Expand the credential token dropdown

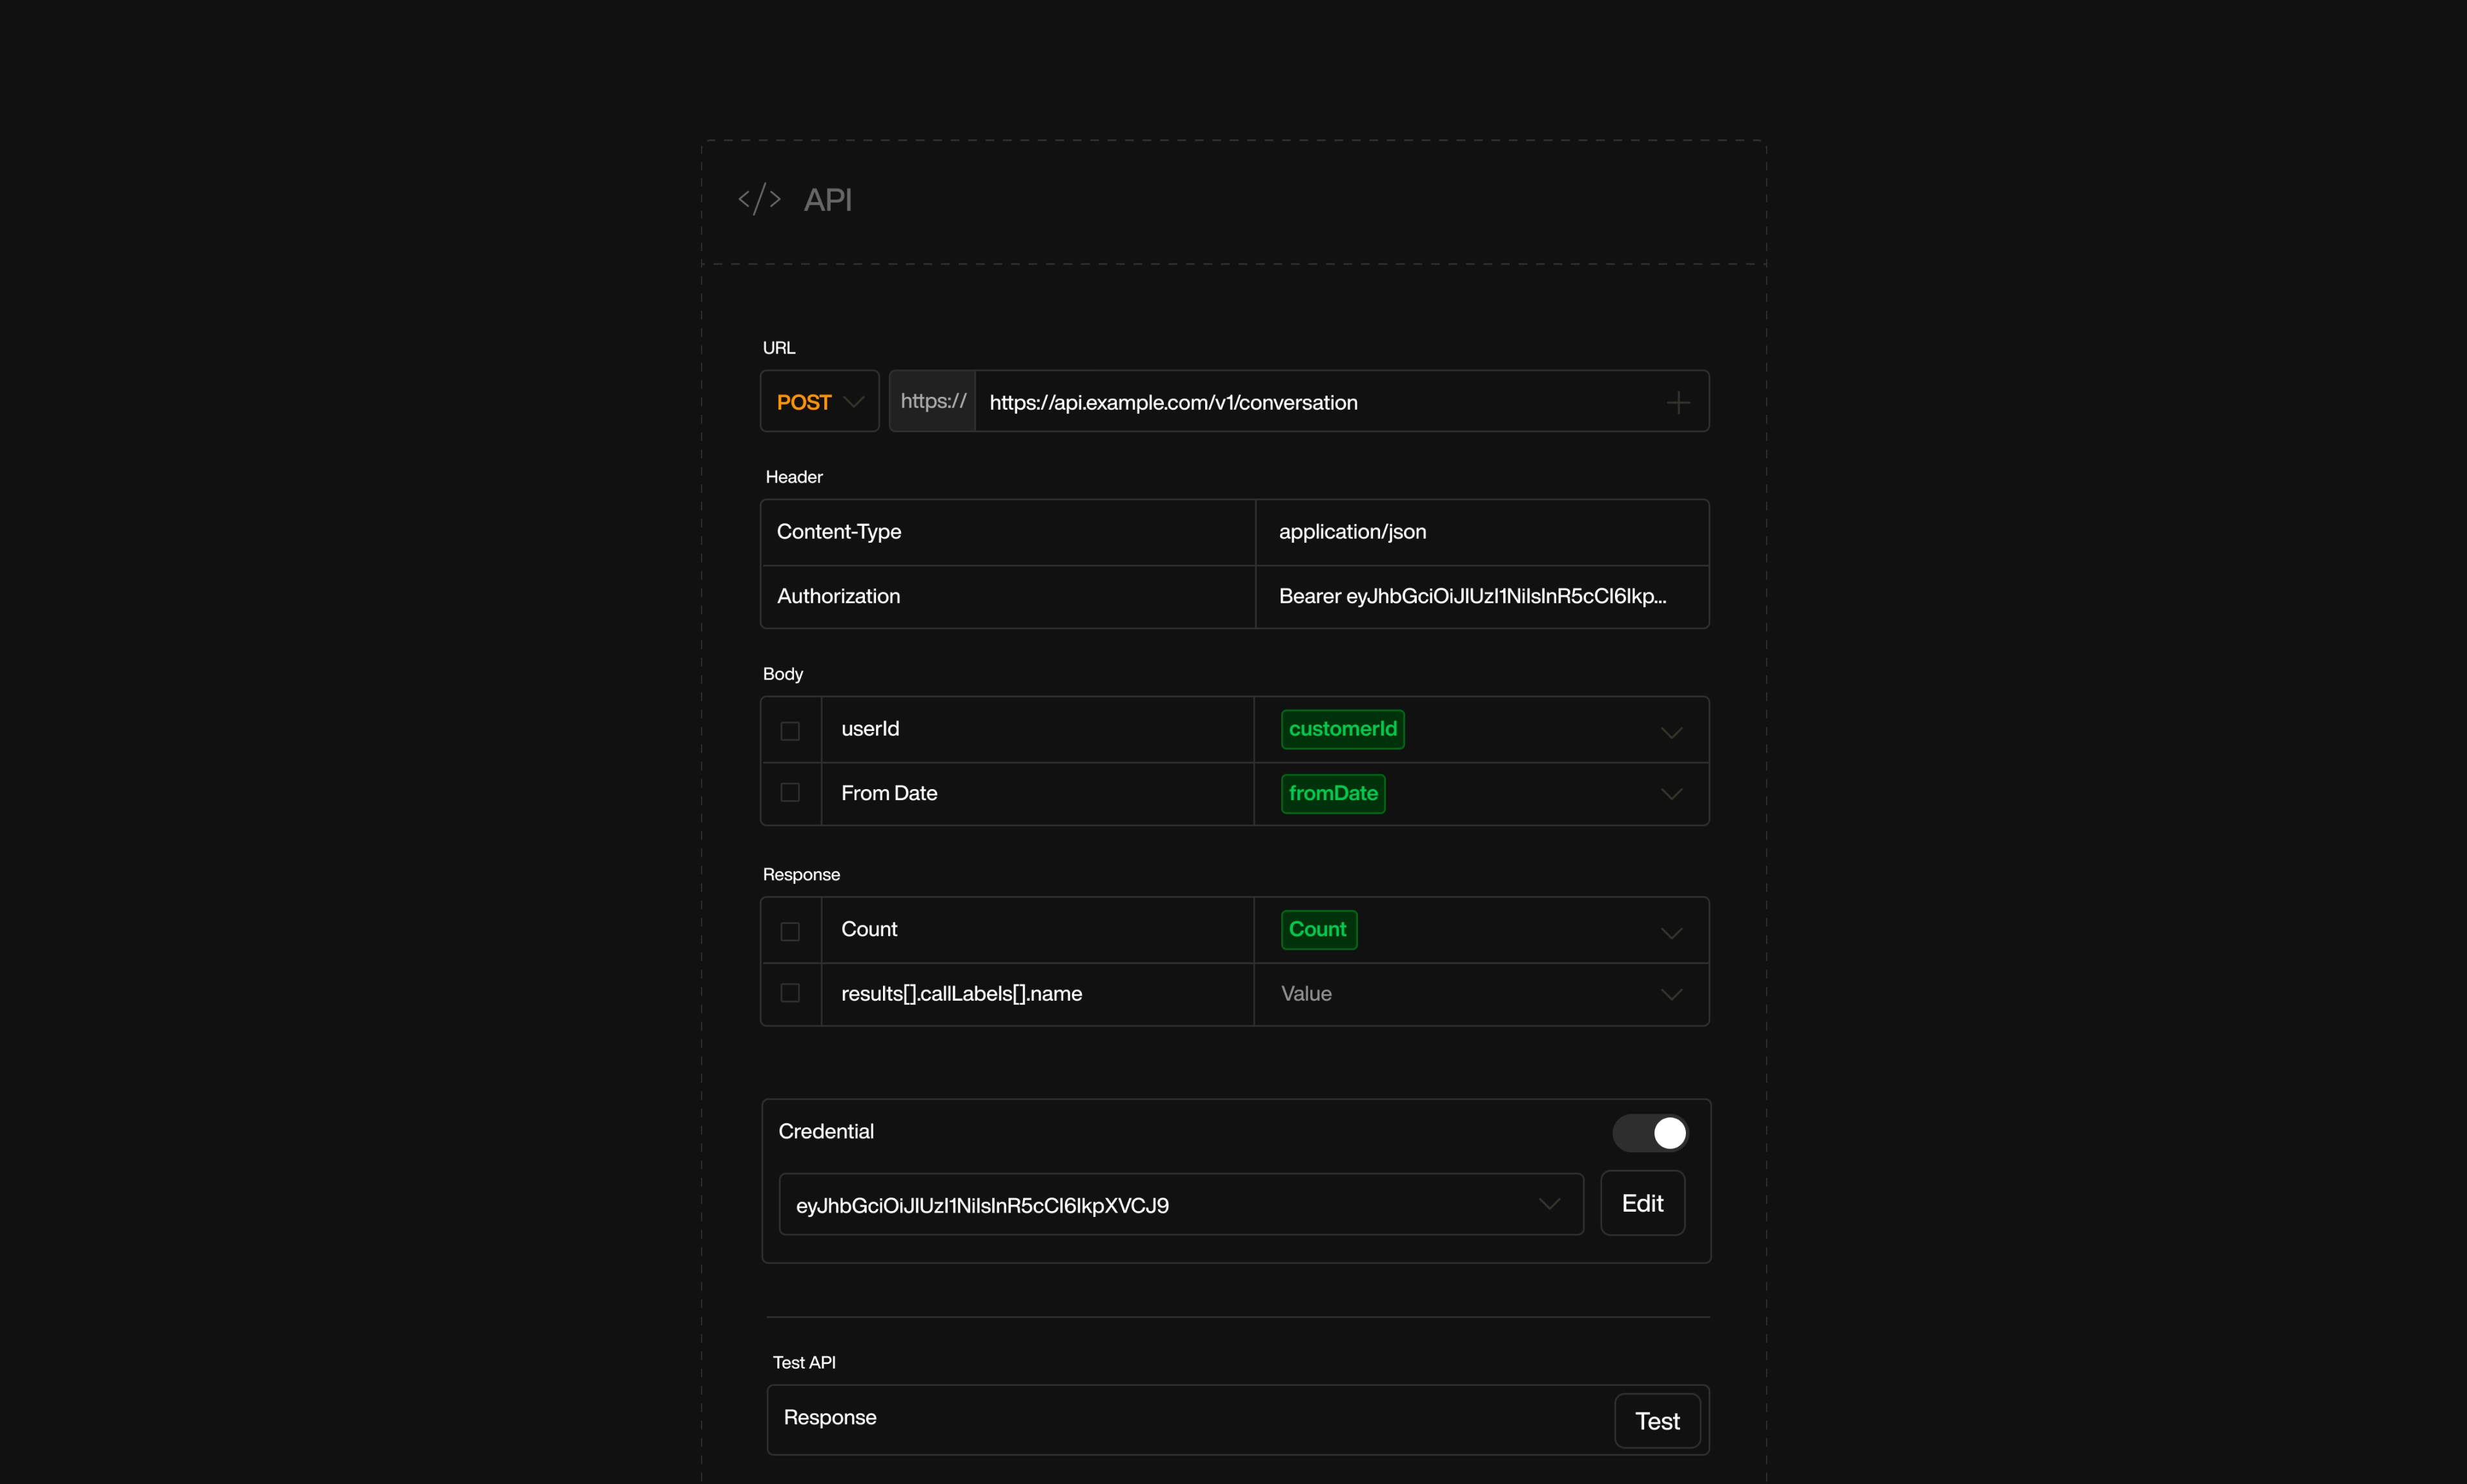[x=1548, y=1204]
